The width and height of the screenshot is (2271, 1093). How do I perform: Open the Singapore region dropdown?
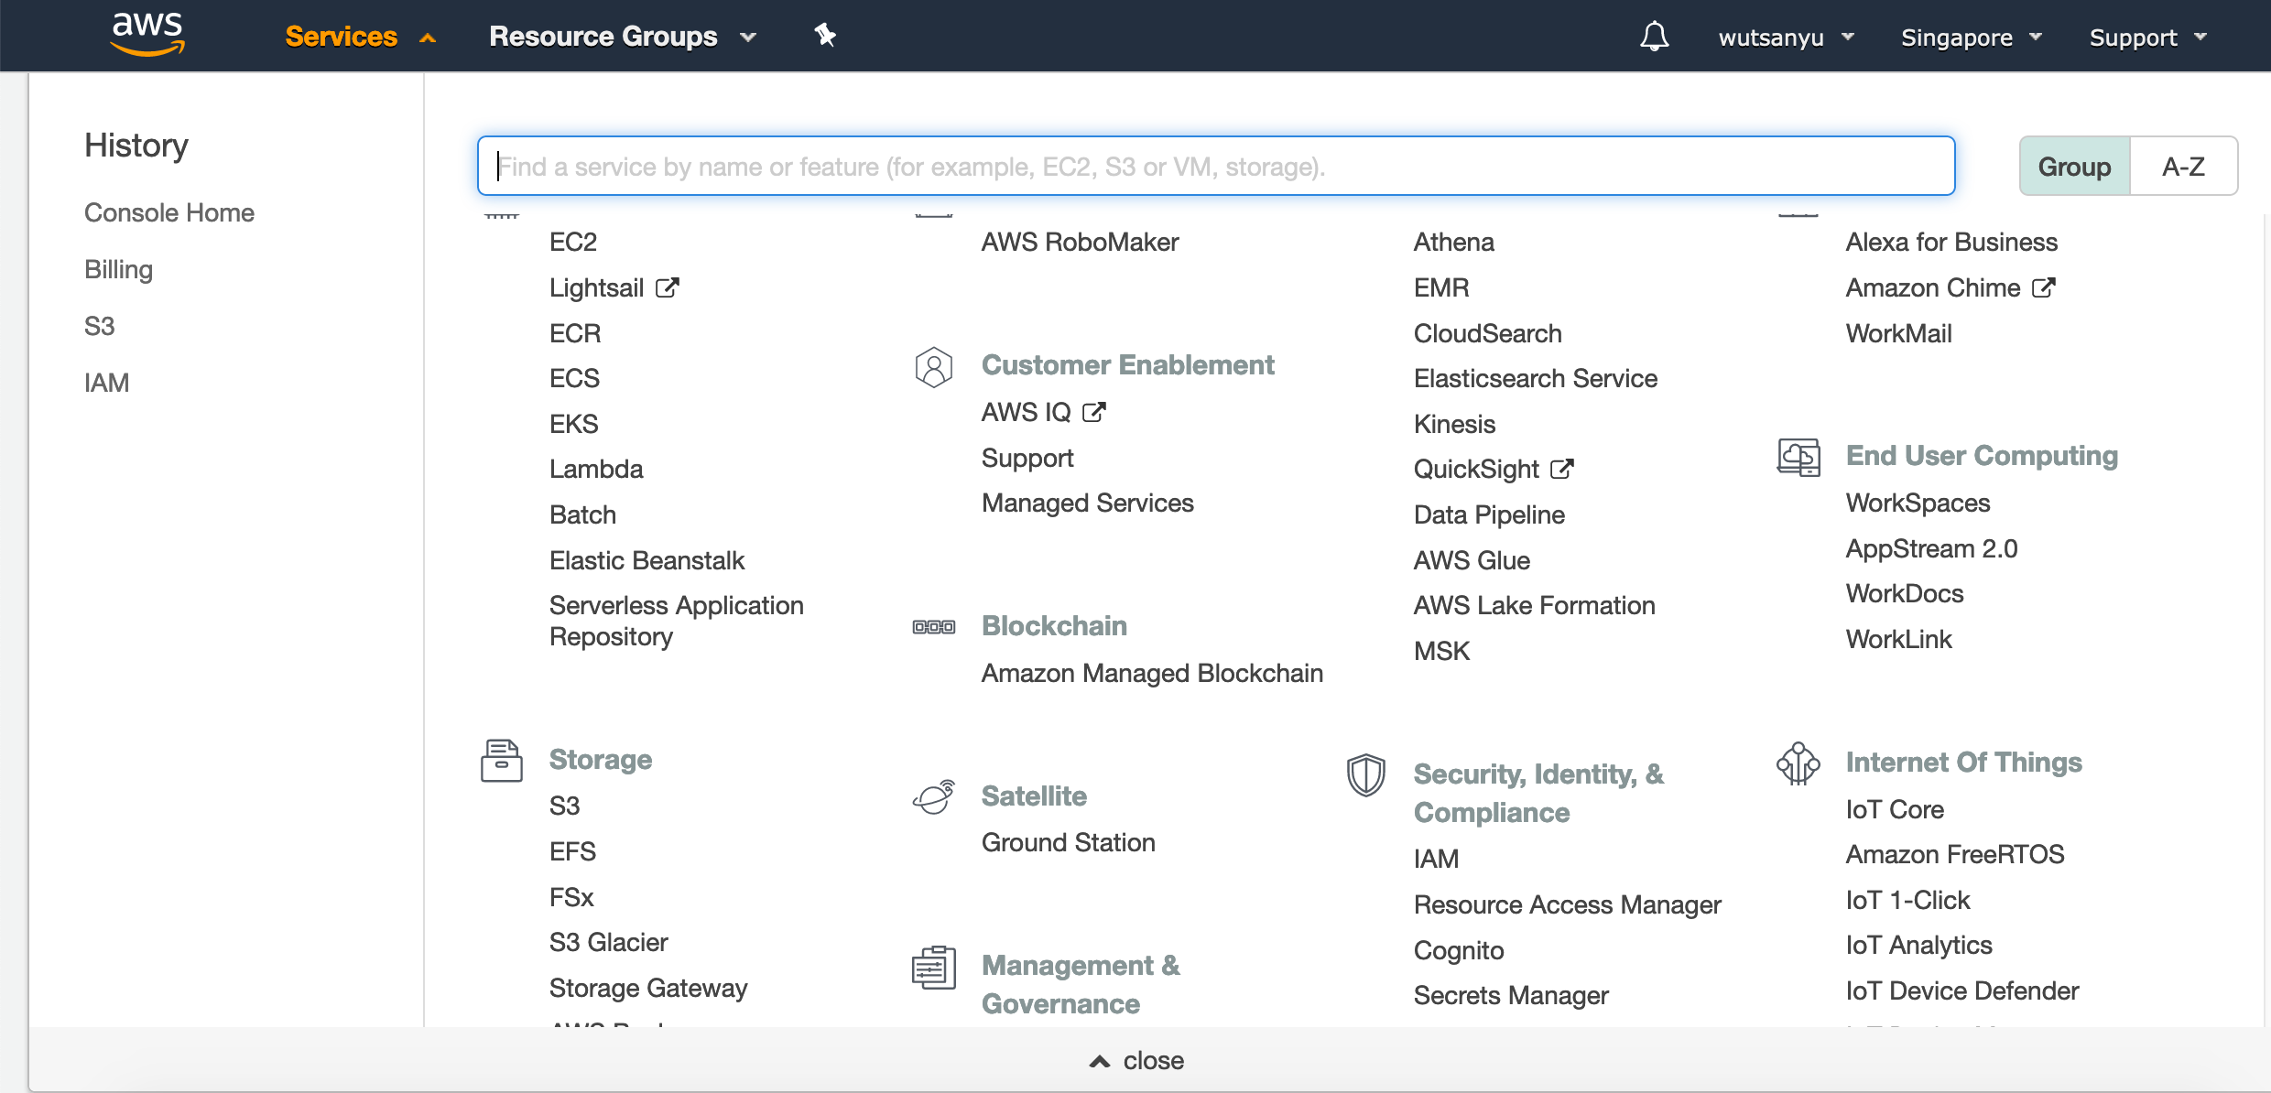tap(1971, 38)
